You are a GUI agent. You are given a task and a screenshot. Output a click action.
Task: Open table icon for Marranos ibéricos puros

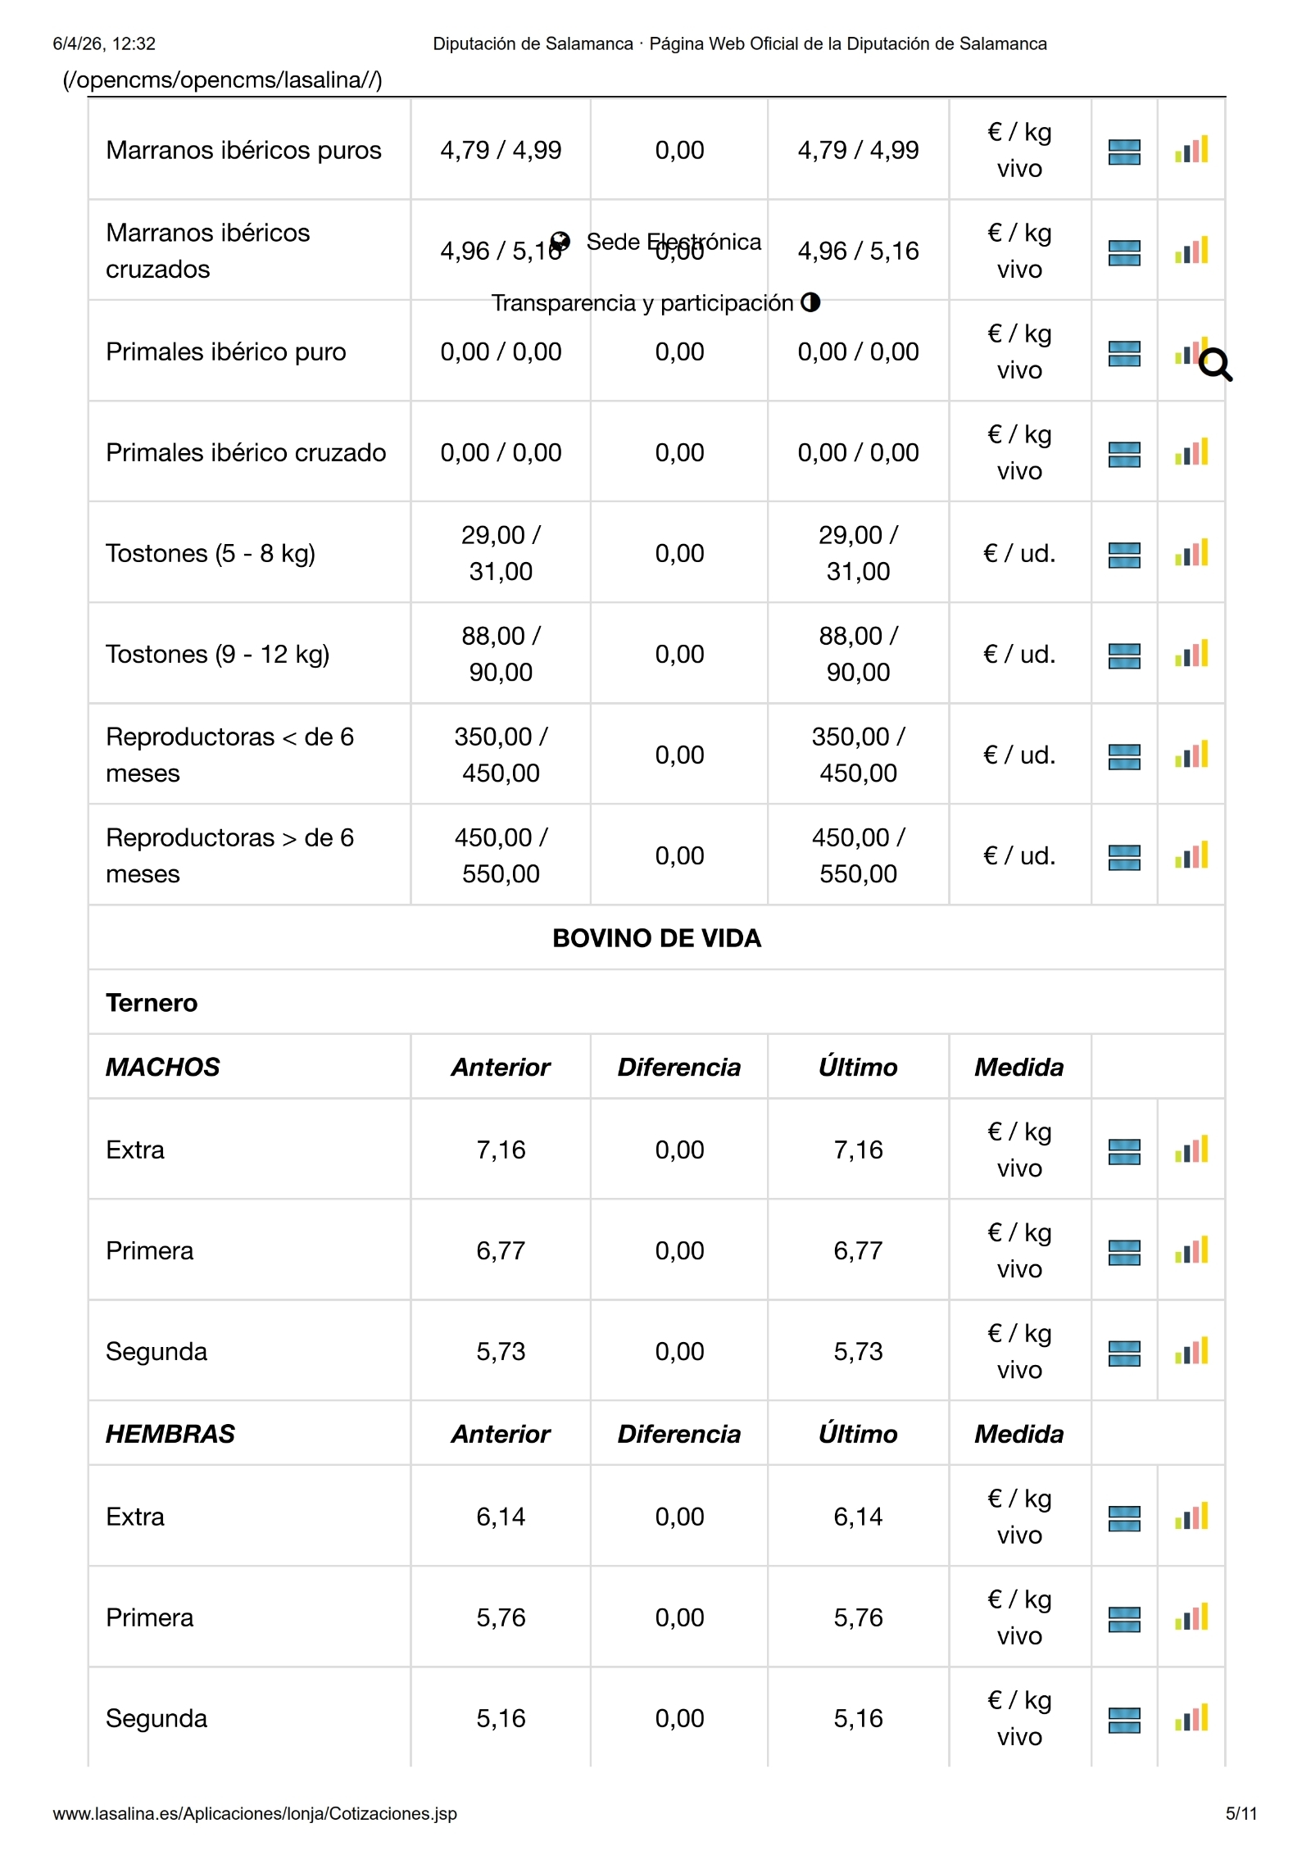tap(1124, 152)
